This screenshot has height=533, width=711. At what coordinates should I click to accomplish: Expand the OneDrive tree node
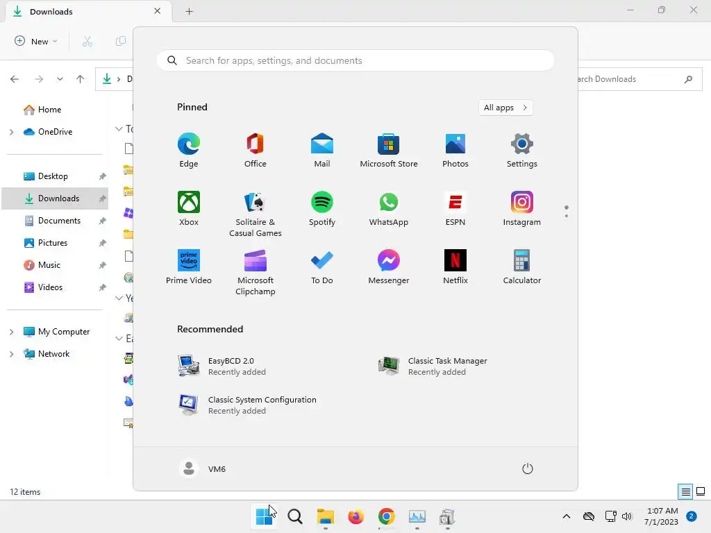pyautogui.click(x=11, y=132)
